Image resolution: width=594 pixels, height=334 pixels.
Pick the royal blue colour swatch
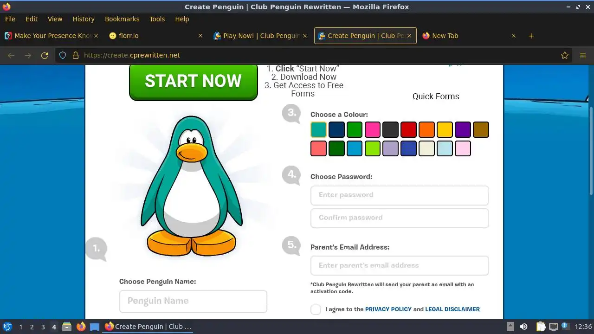(x=408, y=148)
